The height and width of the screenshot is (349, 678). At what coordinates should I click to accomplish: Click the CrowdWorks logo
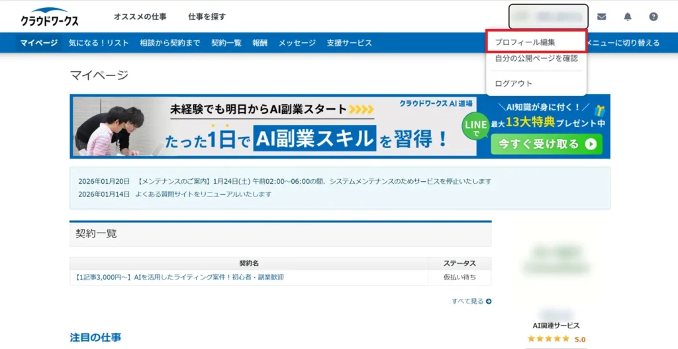[50, 17]
